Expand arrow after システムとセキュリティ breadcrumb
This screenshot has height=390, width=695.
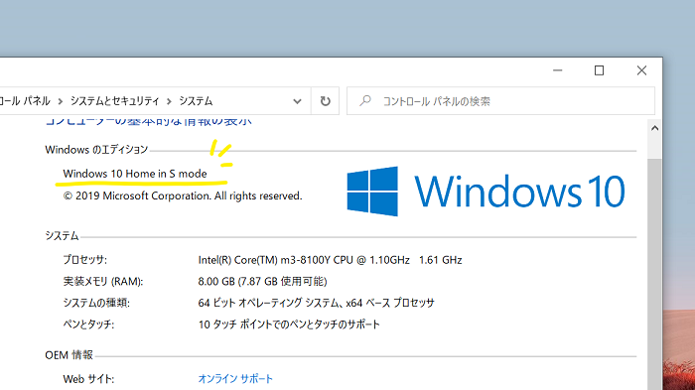(x=169, y=101)
